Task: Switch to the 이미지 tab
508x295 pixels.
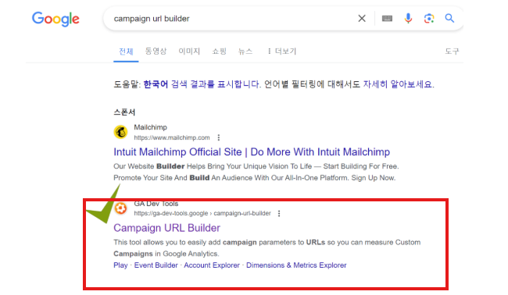Action: [189, 51]
